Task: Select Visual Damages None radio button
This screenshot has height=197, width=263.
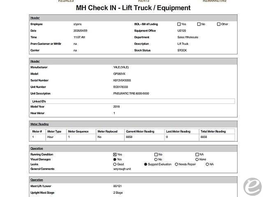Action: point(197,160)
